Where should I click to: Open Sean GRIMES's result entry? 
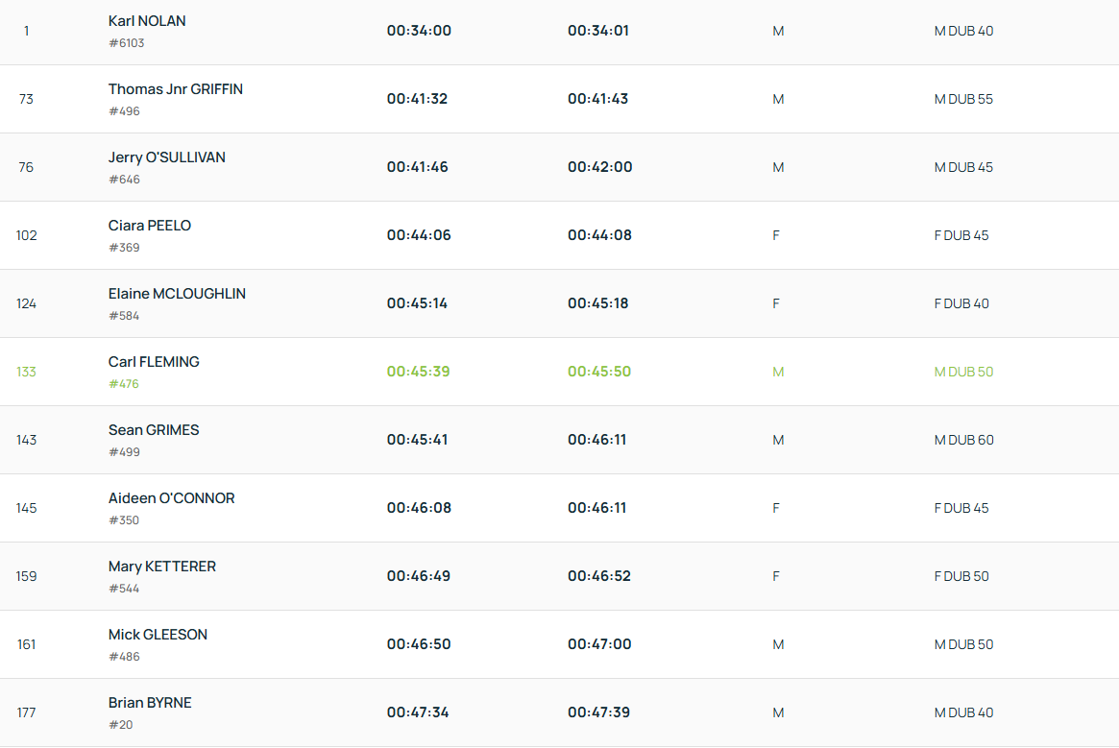click(154, 430)
